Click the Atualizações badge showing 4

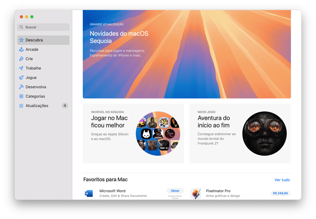65,106
